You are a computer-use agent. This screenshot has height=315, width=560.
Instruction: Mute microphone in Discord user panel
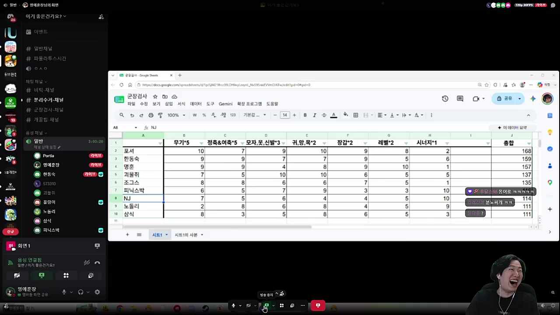click(x=64, y=292)
